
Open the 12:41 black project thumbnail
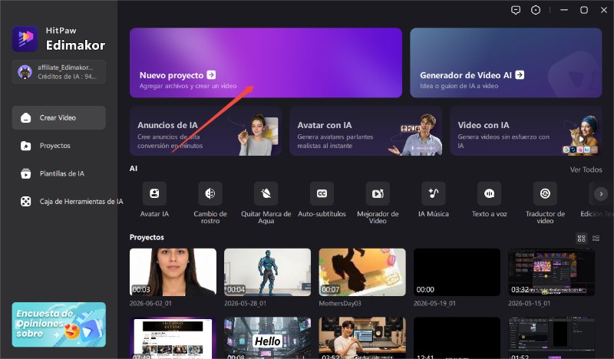click(x=457, y=338)
